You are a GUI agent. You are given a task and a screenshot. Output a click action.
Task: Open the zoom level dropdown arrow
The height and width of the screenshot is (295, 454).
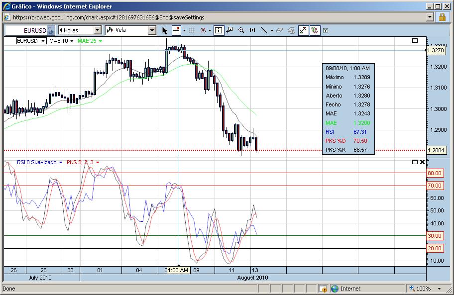[439, 289]
